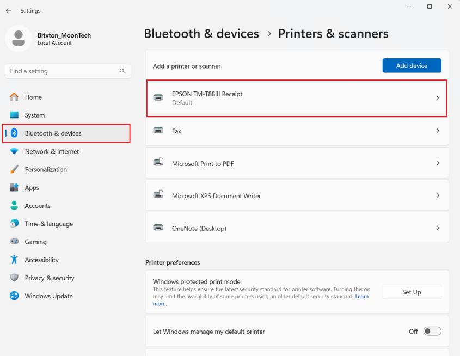The image size is (460, 356).
Task: Open OneNote (Desktop) row chevron
Action: pyautogui.click(x=438, y=228)
